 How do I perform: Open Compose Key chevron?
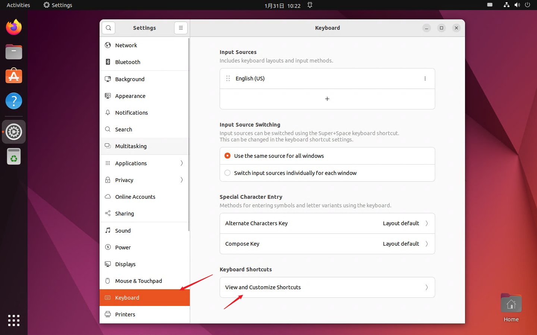tap(427, 244)
